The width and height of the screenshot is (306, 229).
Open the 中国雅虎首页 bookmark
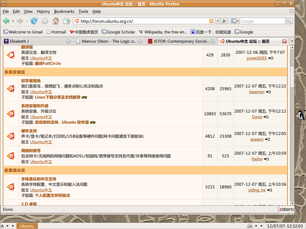tap(84, 32)
